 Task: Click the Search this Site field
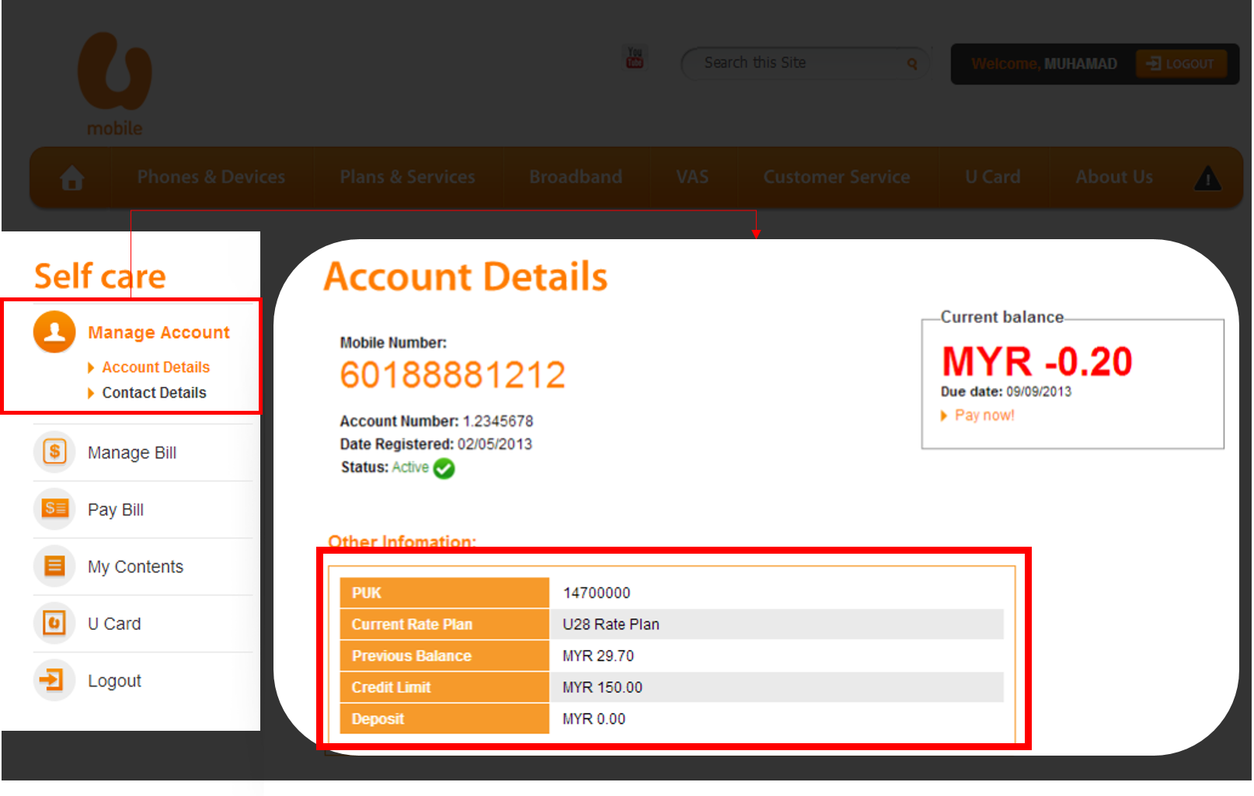(804, 63)
